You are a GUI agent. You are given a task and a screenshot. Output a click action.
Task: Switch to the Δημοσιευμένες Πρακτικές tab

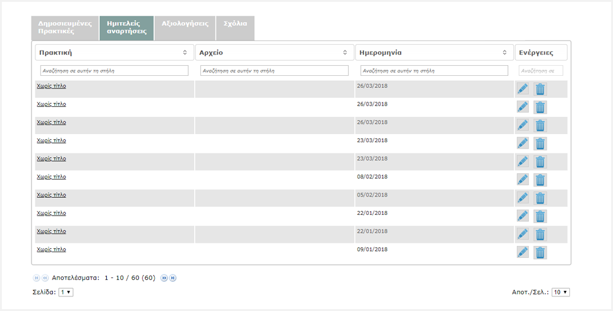coord(65,28)
